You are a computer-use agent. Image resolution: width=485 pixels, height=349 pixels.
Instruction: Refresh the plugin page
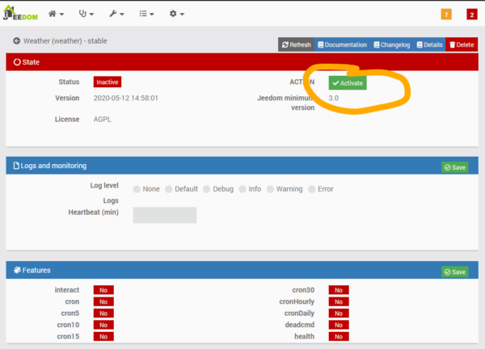296,44
